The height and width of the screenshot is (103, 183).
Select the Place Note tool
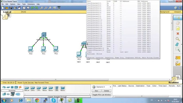pos(178,28)
